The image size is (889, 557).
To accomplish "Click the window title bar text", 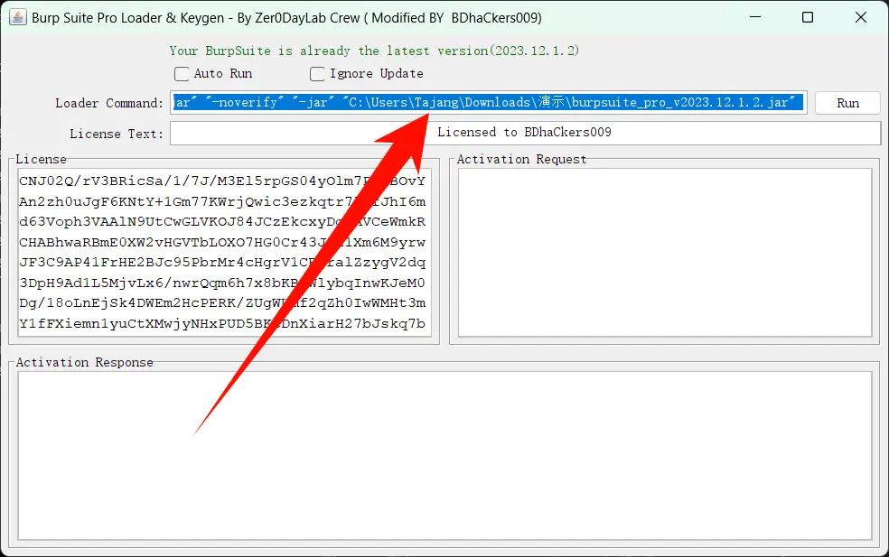I will (285, 18).
